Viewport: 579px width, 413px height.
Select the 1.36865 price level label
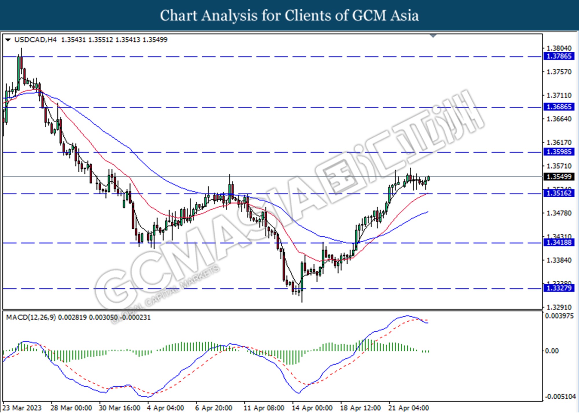559,107
